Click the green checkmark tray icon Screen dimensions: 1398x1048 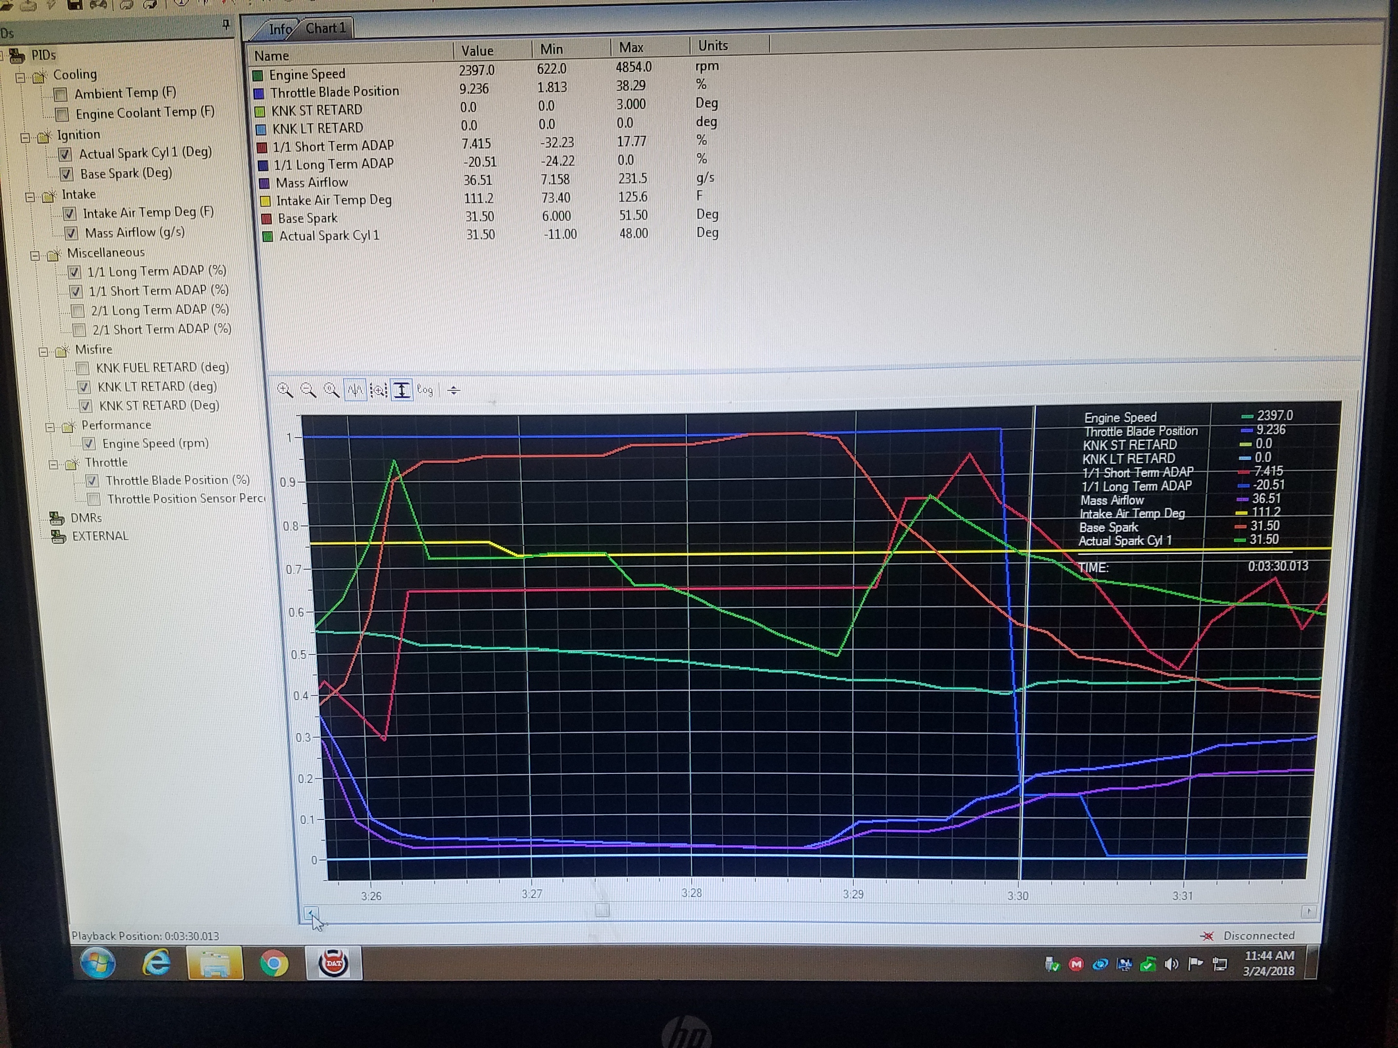(1148, 965)
